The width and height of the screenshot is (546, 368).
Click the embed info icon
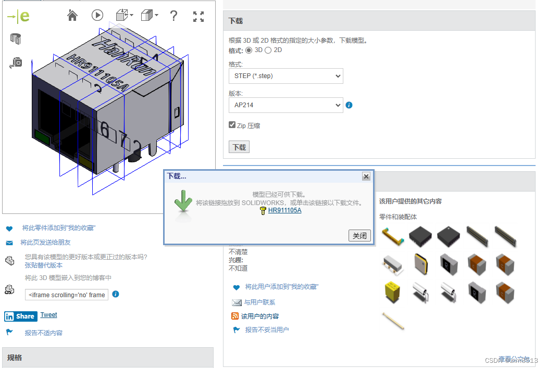(x=116, y=294)
